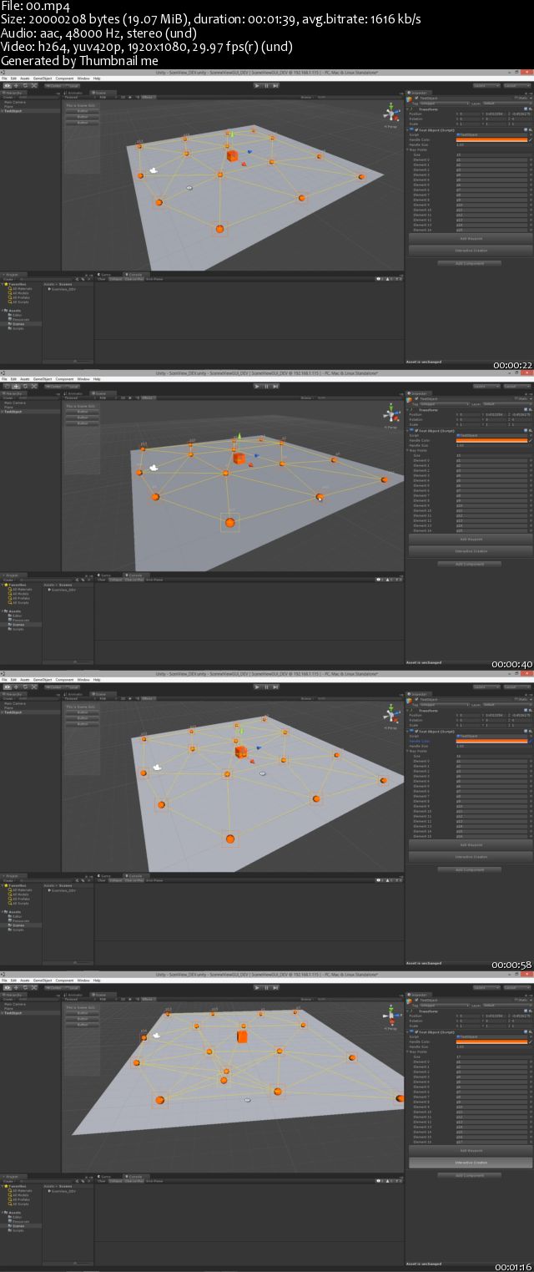Open the orange Handle Color swatch, 00:00:22 frame

pyautogui.click(x=491, y=139)
